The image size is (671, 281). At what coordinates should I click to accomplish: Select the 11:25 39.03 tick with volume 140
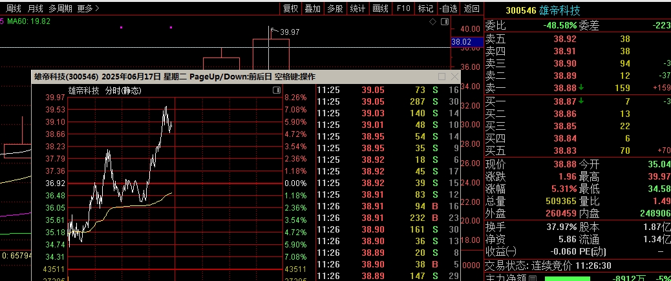click(x=388, y=113)
